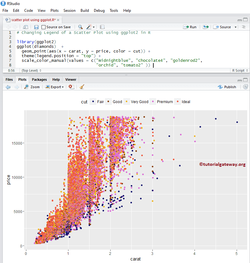This screenshot has width=250, height=263.
Task: Click the save current document icon
Action: pos(36,27)
